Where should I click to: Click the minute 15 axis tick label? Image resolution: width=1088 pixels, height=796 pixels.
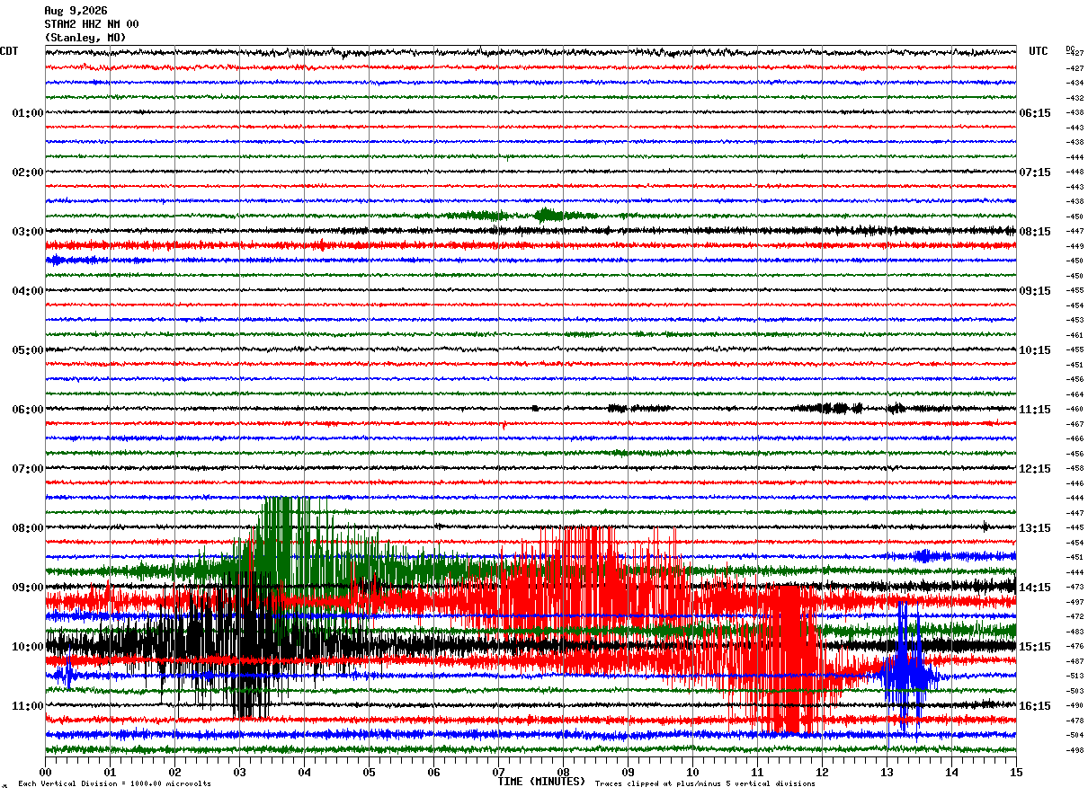click(1016, 772)
